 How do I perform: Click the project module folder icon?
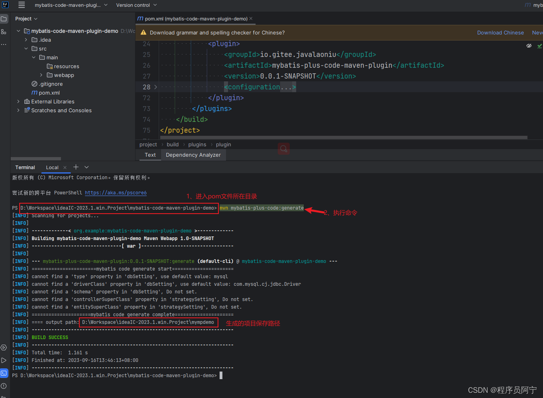click(27, 31)
